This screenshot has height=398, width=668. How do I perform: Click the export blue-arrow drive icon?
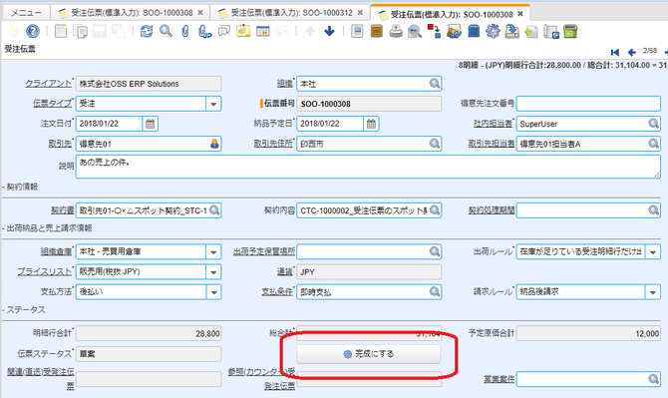(x=512, y=31)
